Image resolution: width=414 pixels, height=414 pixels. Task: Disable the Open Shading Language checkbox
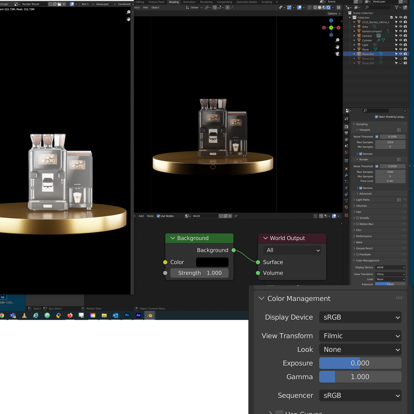click(x=376, y=117)
